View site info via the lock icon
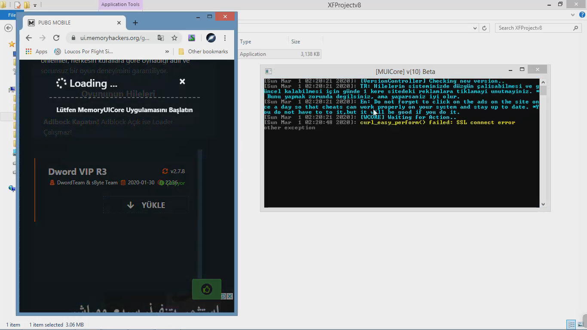 tap(73, 38)
